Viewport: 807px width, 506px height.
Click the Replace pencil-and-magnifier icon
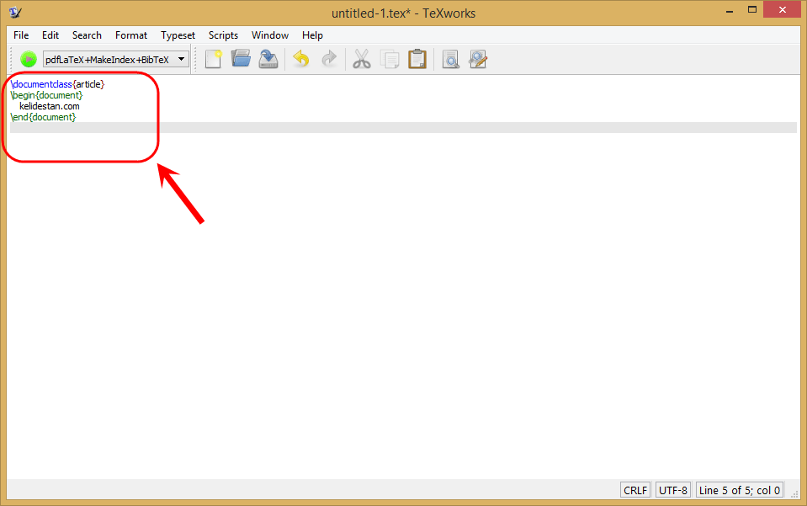click(478, 59)
